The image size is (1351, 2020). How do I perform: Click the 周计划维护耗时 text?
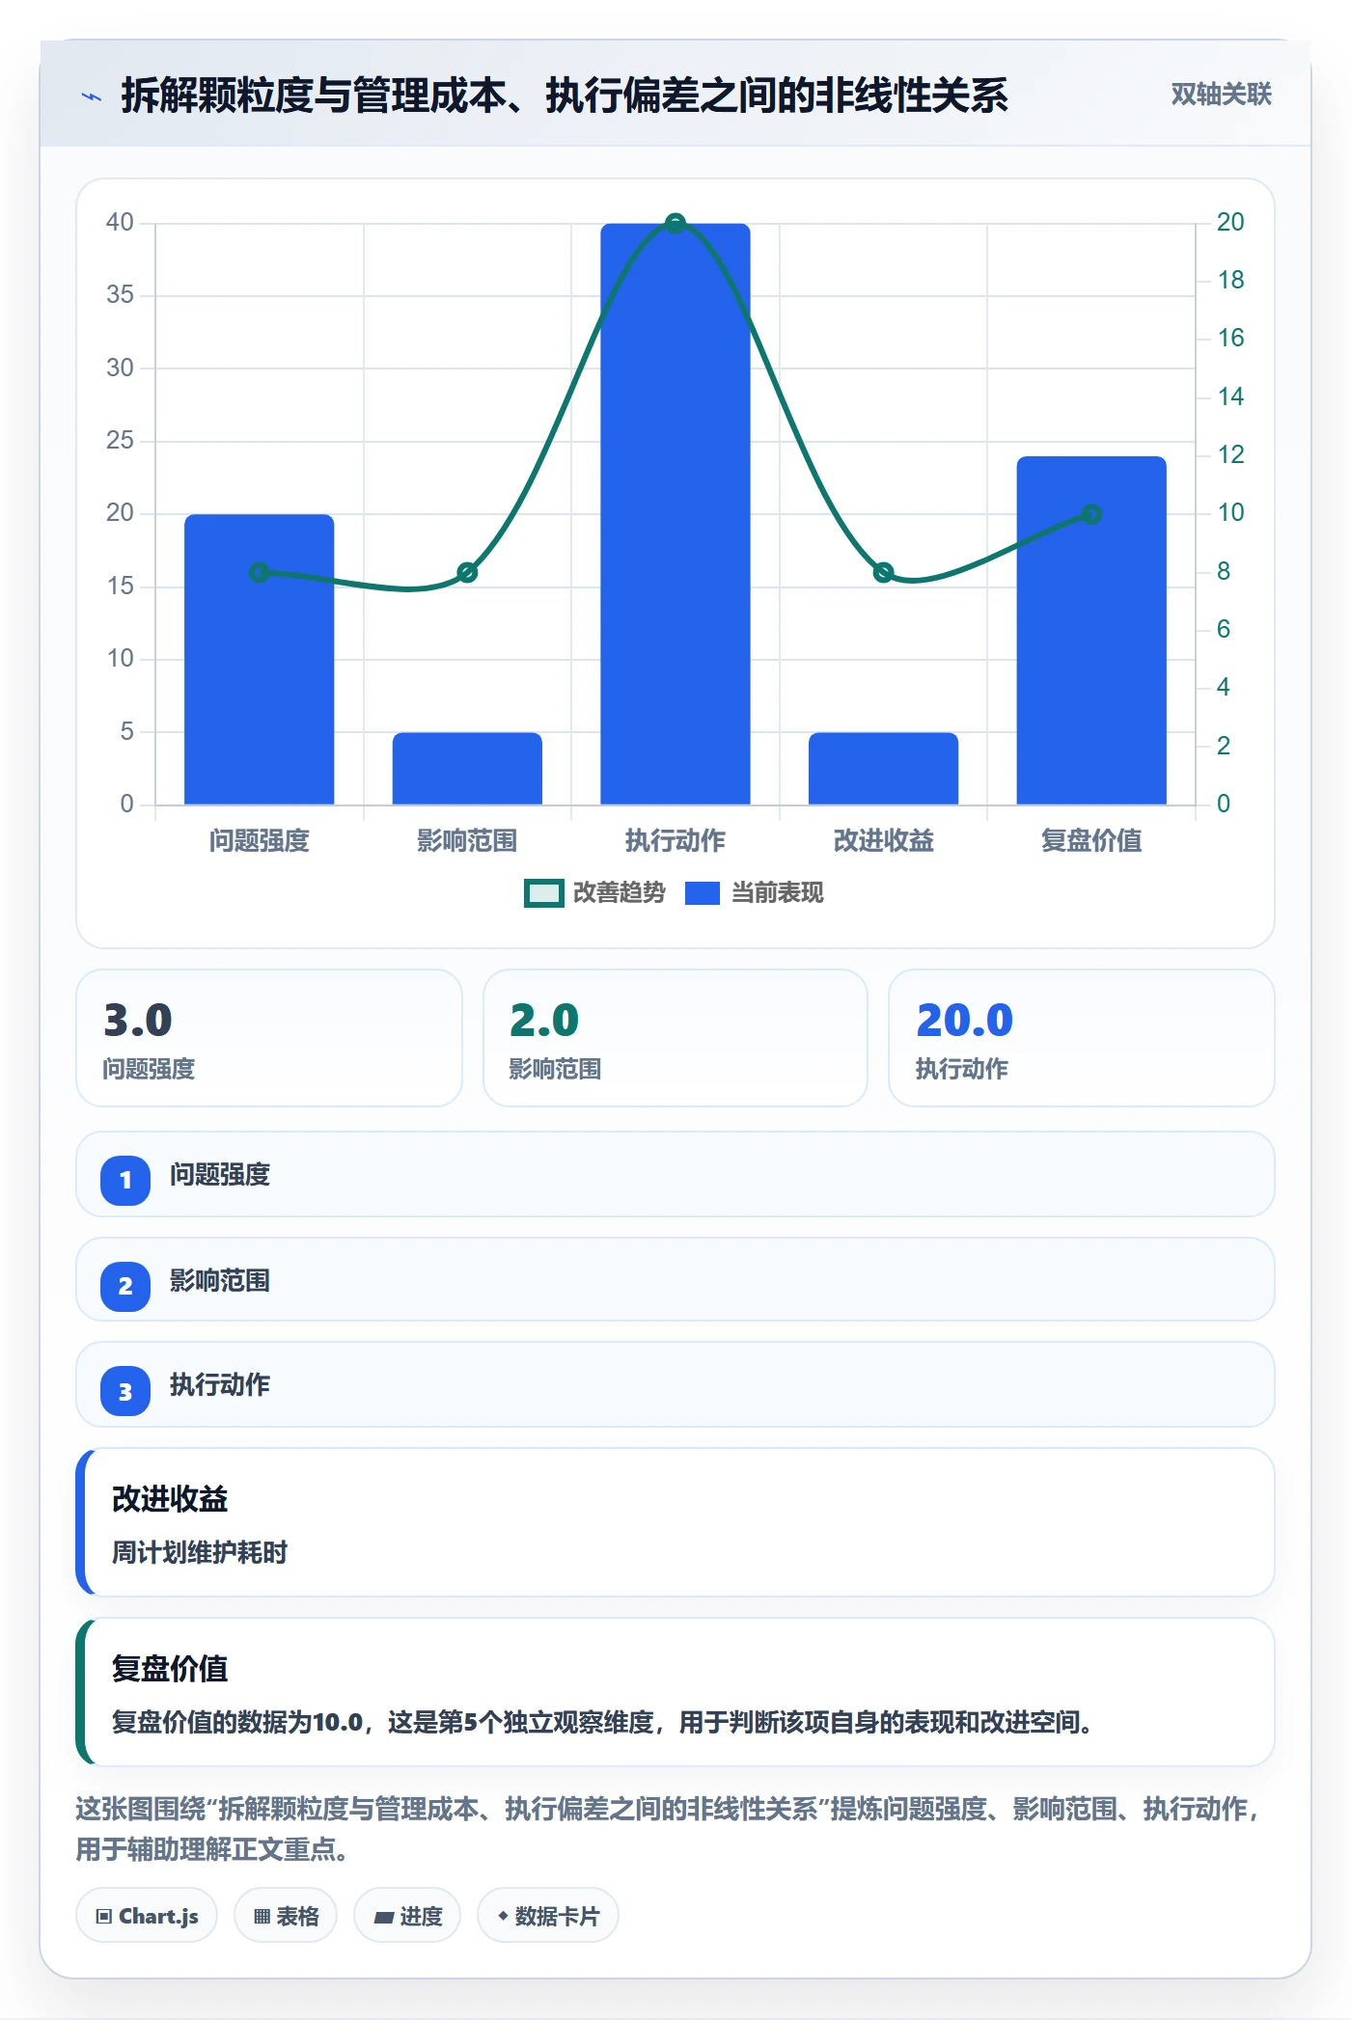click(x=200, y=1553)
